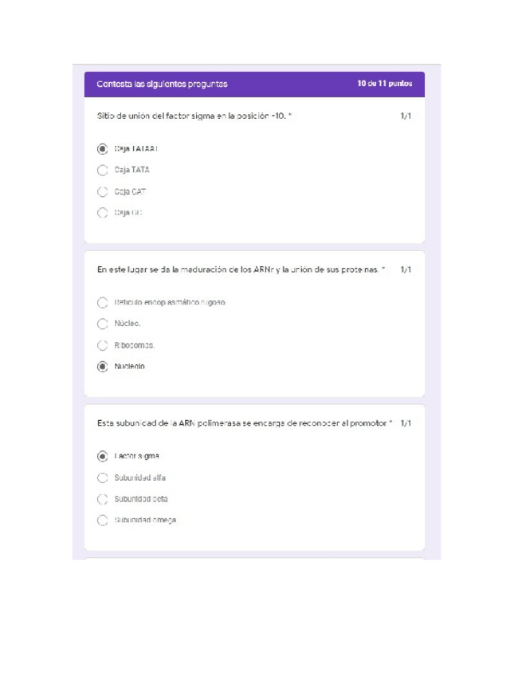Choose the Caja TATA radio option
The image size is (522, 676).
pyautogui.click(x=102, y=170)
